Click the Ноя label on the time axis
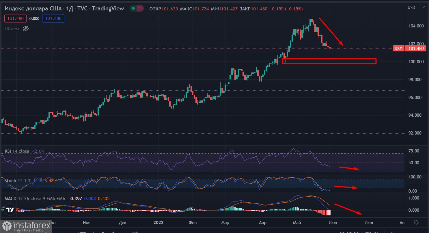Viewport: 429px width, 233px height. tap(87, 223)
